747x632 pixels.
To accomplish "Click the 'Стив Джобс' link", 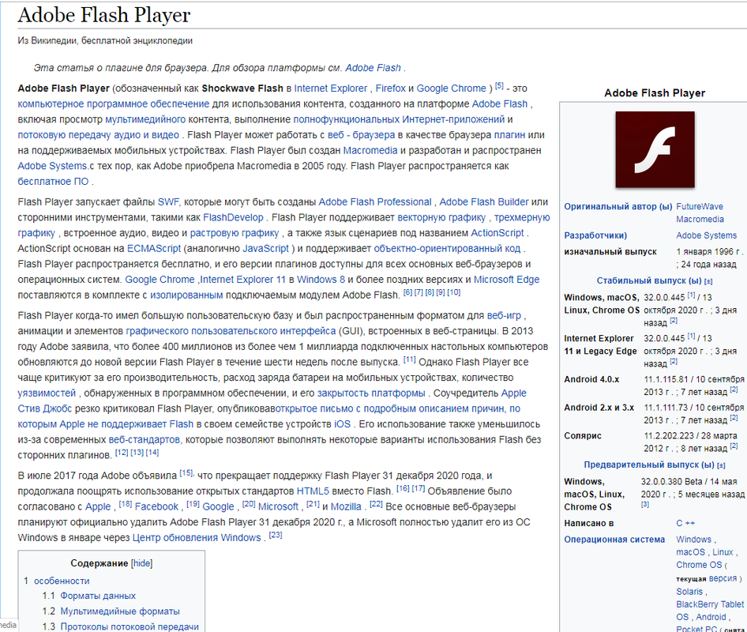I will (x=45, y=409).
